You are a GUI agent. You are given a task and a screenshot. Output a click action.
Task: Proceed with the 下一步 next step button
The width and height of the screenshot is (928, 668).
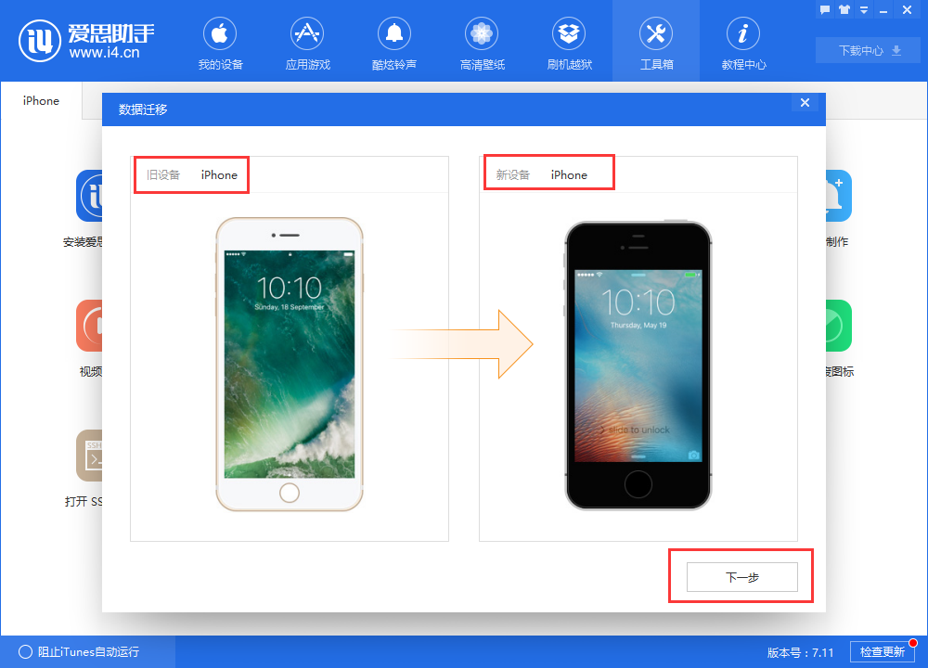pos(741,576)
